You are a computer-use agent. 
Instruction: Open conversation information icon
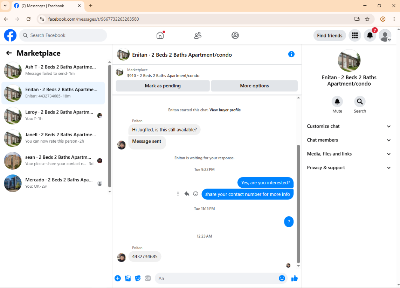291,54
